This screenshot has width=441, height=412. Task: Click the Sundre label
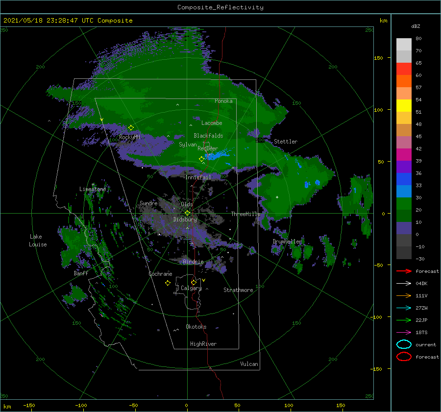(x=148, y=203)
